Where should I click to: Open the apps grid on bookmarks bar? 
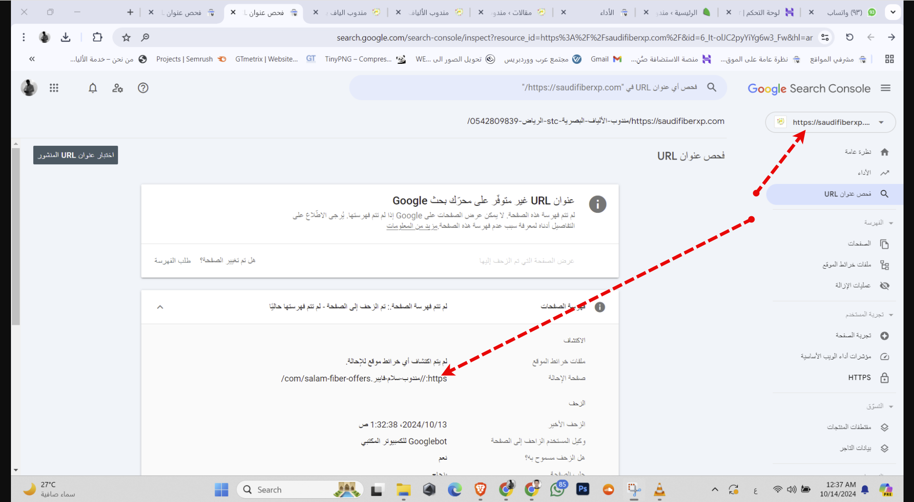pos(889,59)
